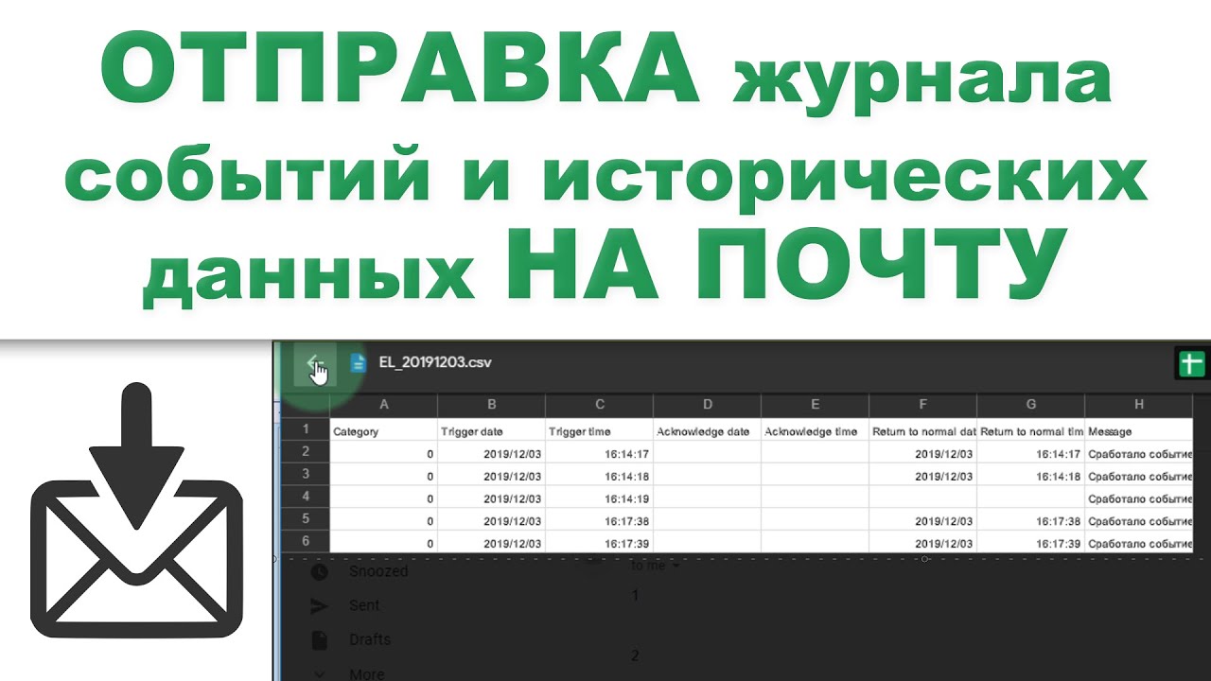The width and height of the screenshot is (1211, 681).
Task: Click column G time 16:17:39 in row 6
Action: 1031,543
